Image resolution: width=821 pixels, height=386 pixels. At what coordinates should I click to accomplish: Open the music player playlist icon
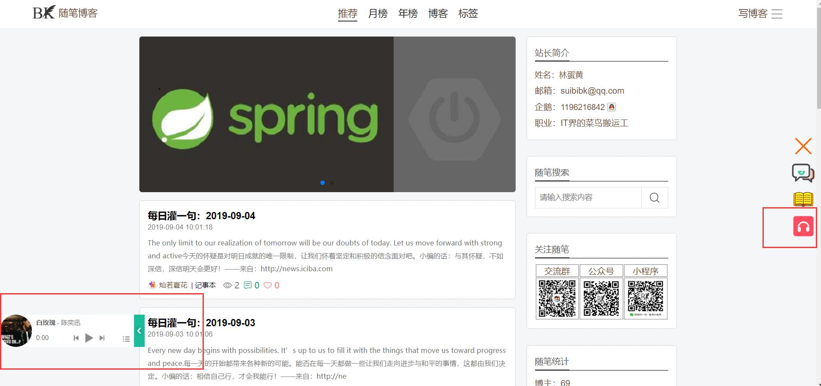126,339
